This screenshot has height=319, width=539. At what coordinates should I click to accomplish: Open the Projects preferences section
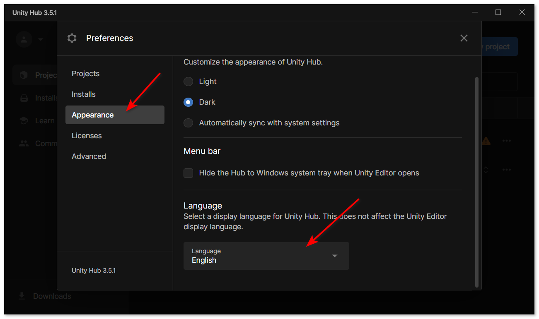coord(115,74)
